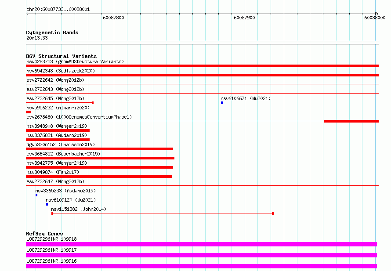Click the red bar under nsv3942795

(99, 167)
